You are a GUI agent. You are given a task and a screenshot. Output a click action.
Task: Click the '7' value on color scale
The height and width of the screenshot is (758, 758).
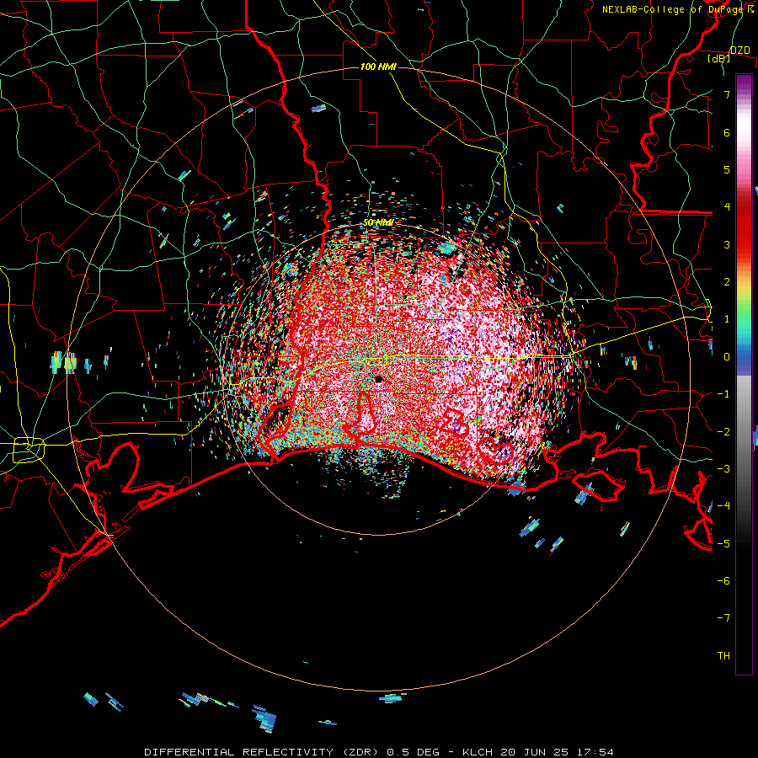727,94
